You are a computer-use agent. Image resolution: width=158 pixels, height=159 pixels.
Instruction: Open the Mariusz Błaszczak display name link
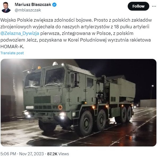point(33,5)
